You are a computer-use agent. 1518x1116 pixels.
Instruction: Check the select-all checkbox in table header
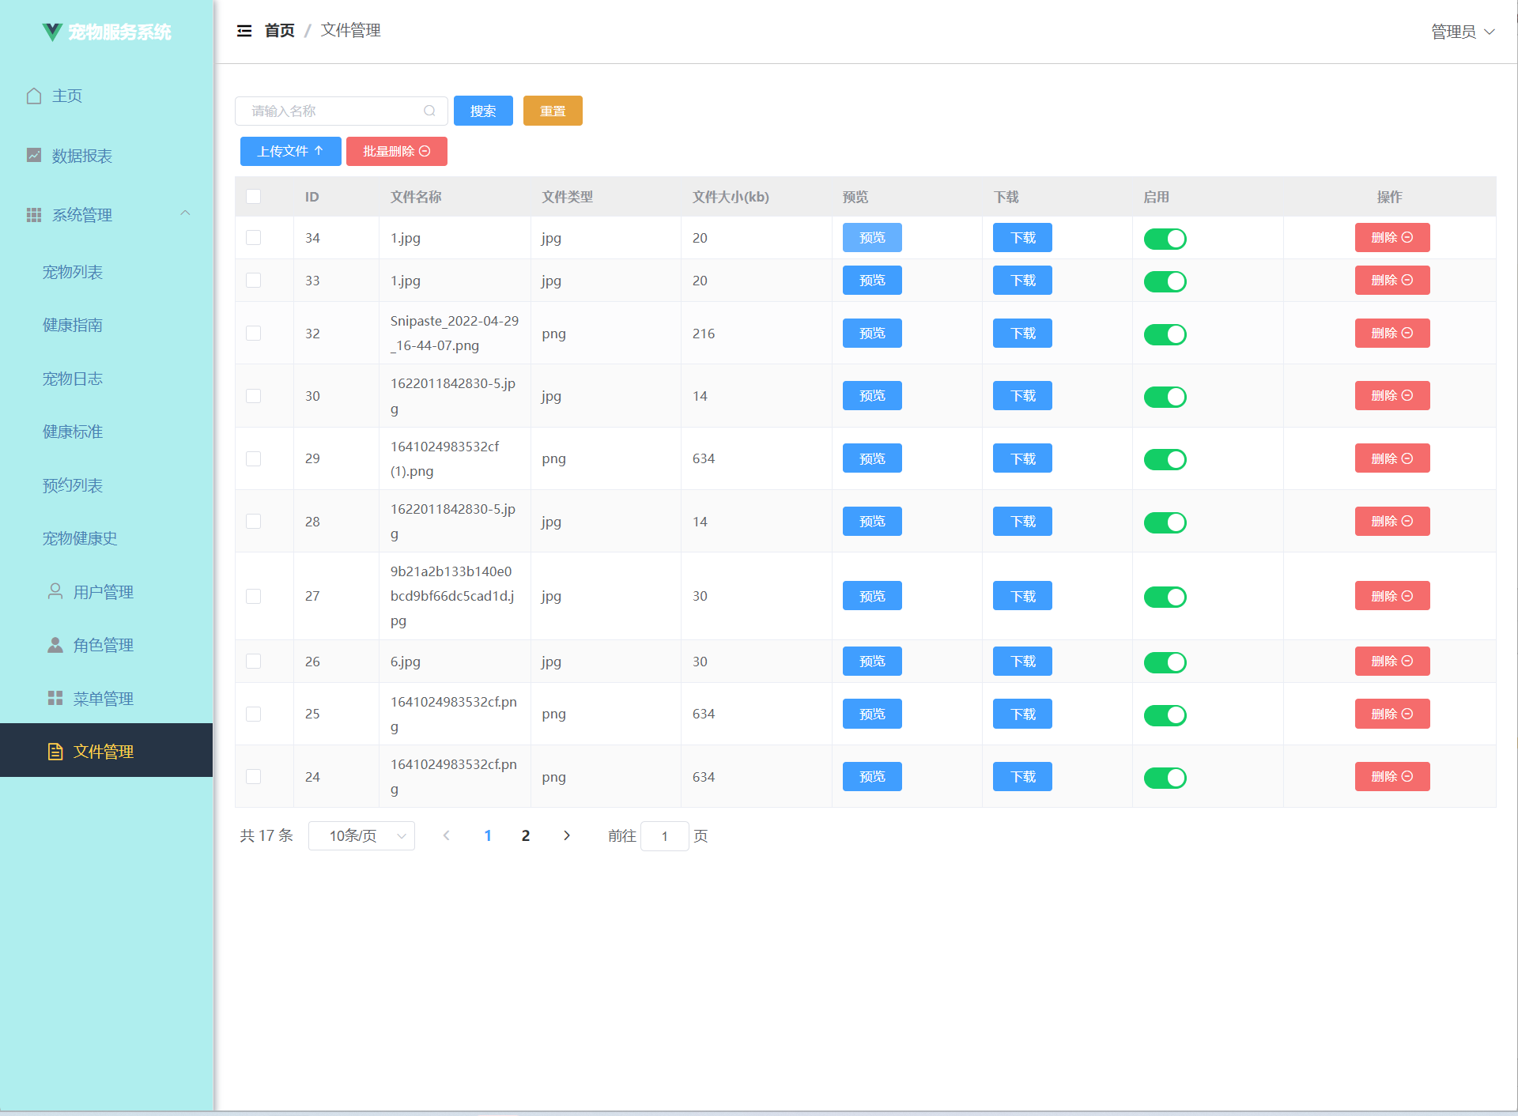(x=254, y=197)
